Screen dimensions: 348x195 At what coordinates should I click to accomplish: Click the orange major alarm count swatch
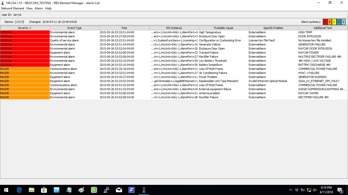point(330,22)
